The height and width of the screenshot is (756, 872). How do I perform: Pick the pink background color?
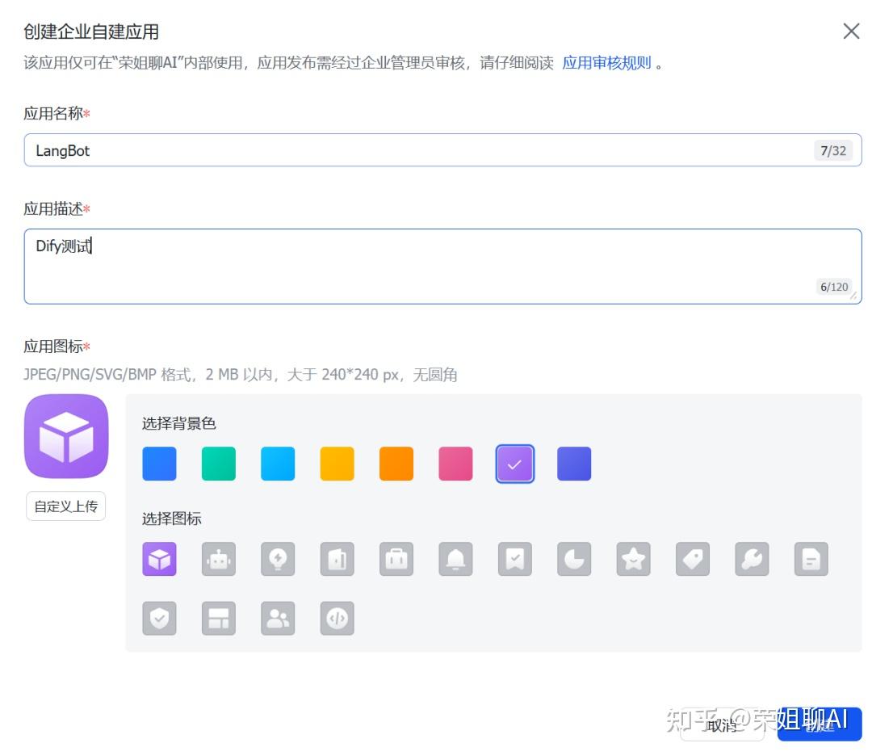click(x=455, y=464)
